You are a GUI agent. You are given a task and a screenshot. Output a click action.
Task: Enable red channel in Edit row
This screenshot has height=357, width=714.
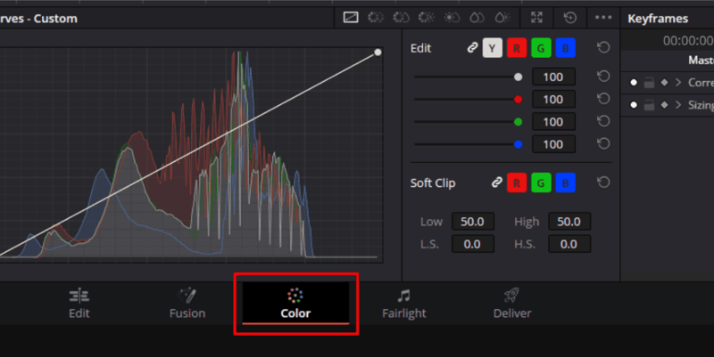(x=517, y=48)
